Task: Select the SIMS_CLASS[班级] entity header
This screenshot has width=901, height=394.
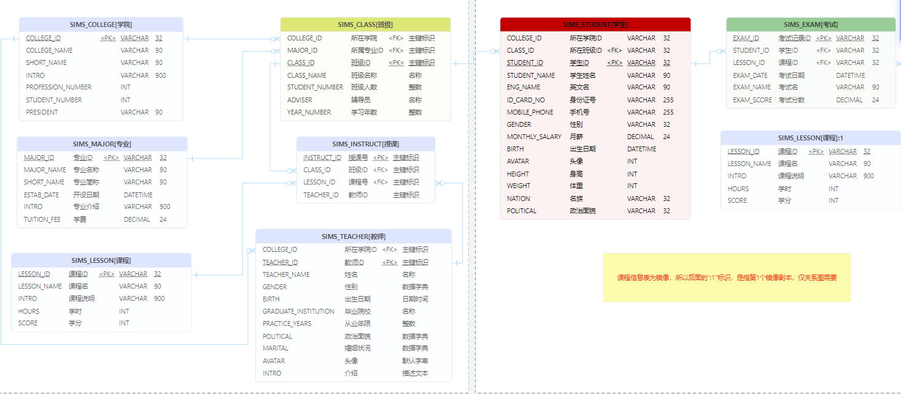Action: (366, 25)
